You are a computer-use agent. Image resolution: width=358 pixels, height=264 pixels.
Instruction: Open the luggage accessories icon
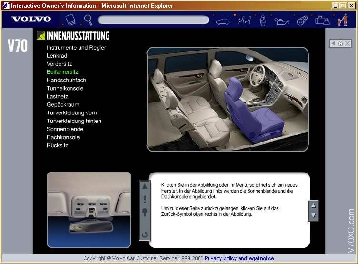[x=322, y=20]
